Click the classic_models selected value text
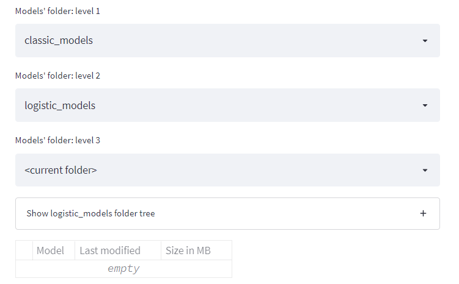 pyautogui.click(x=59, y=41)
